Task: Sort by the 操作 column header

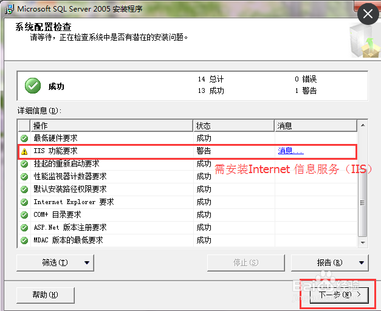Action: 112,126
